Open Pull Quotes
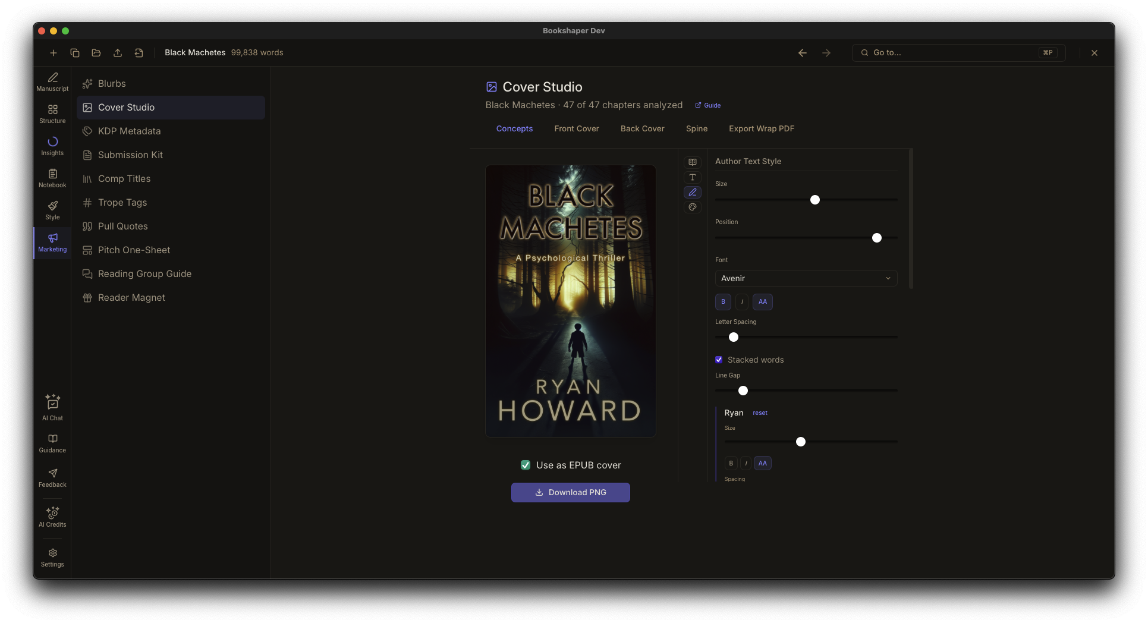Image resolution: width=1148 pixels, height=623 pixels. [171, 226]
